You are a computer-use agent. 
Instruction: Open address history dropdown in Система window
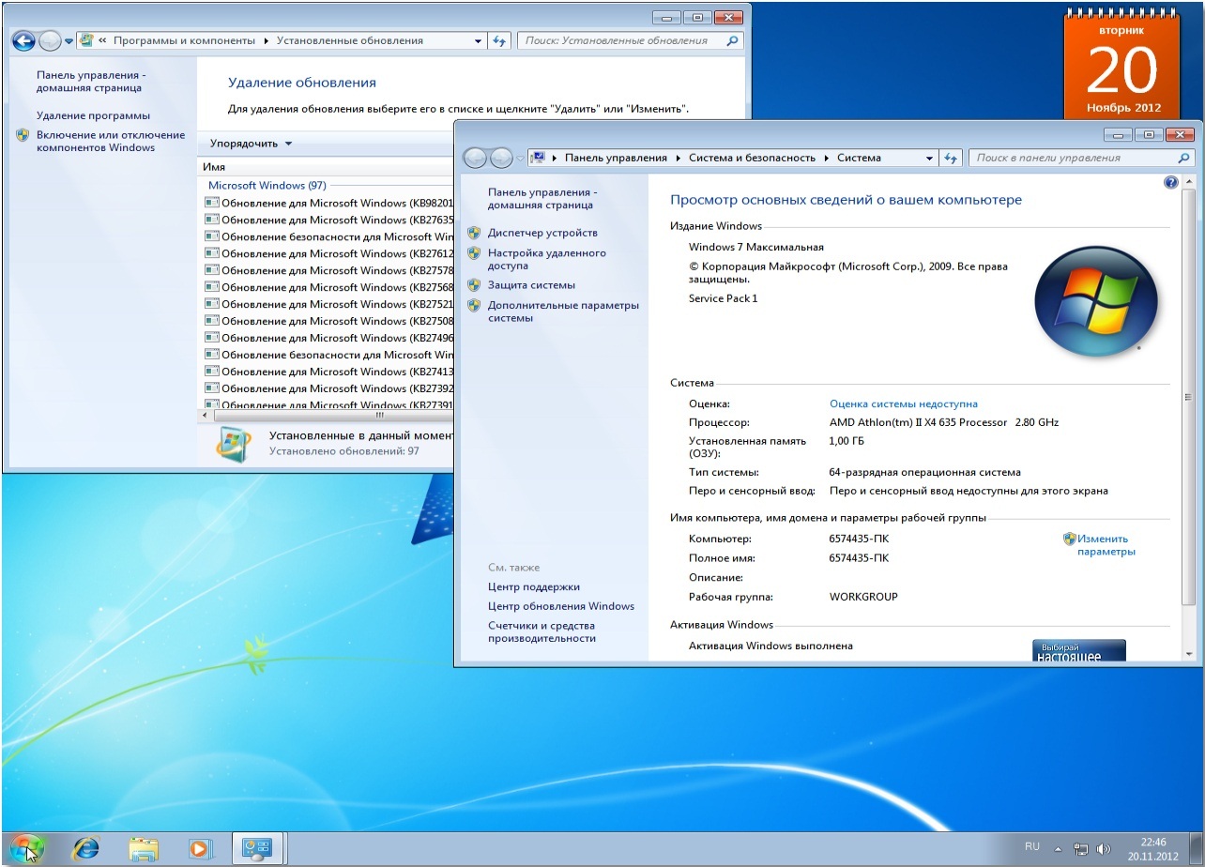(930, 158)
